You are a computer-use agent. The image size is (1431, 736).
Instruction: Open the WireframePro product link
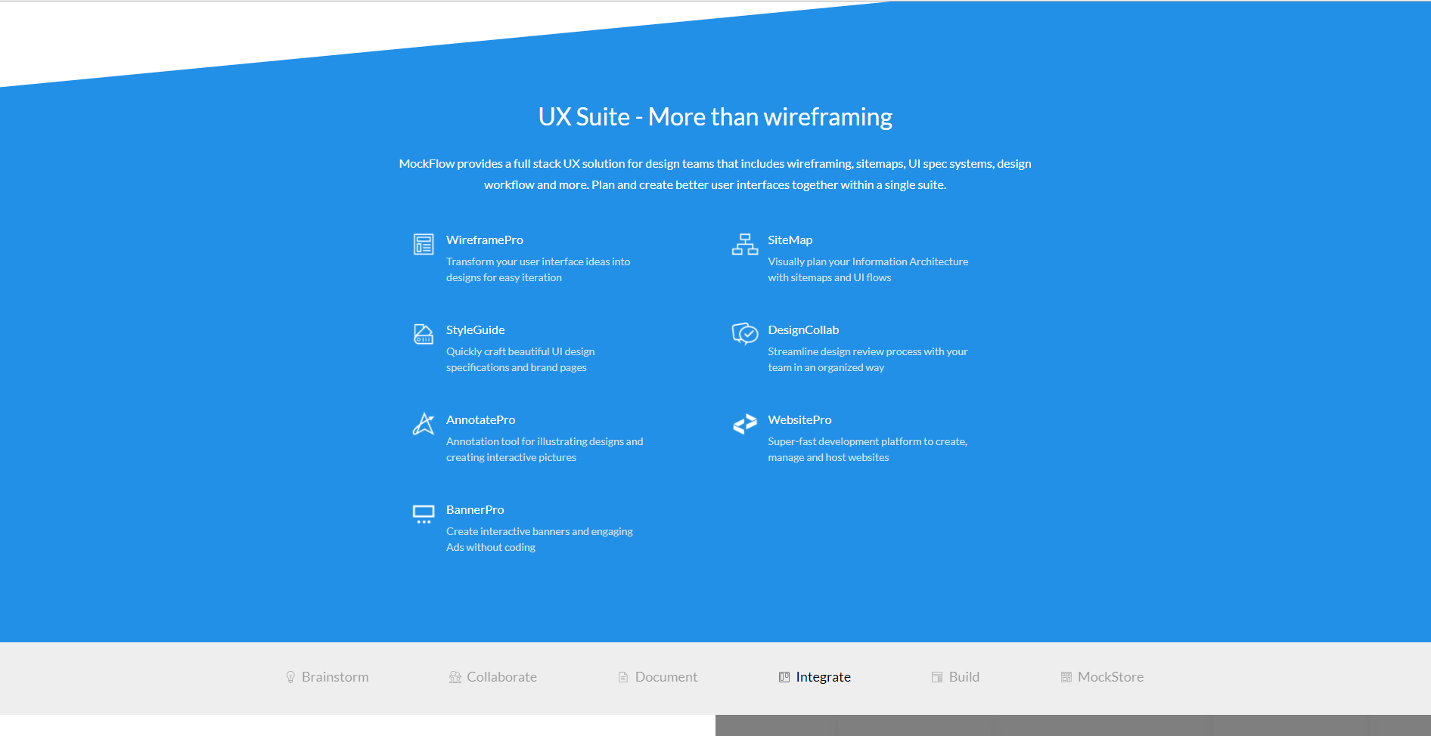[x=485, y=240]
